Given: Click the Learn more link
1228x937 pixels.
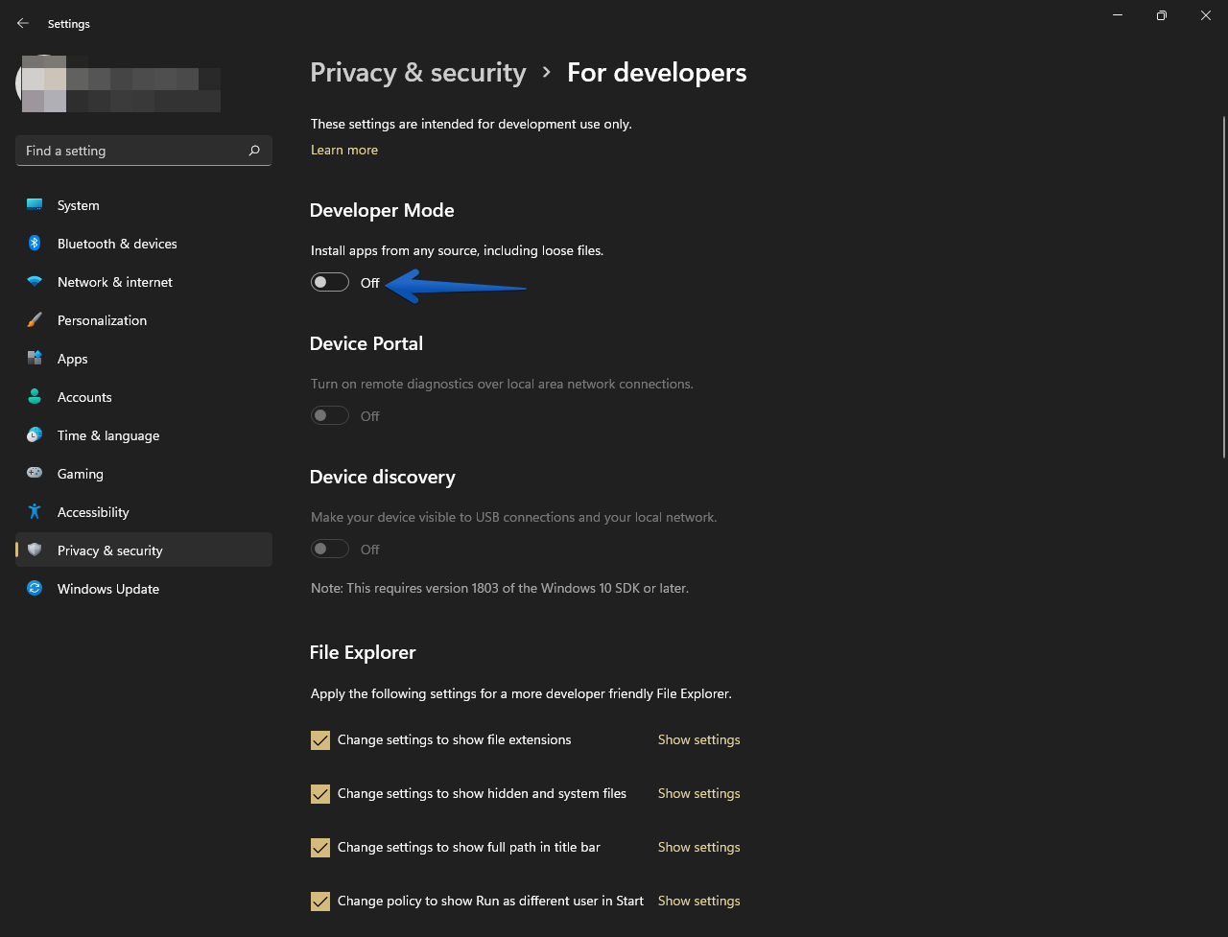Looking at the screenshot, I should click(344, 150).
